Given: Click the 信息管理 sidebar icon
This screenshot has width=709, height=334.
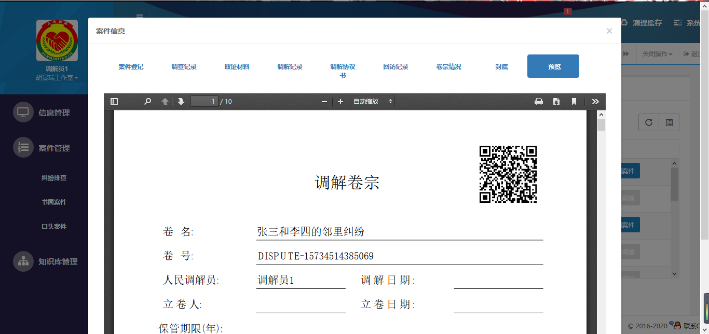Looking at the screenshot, I should 23,112.
